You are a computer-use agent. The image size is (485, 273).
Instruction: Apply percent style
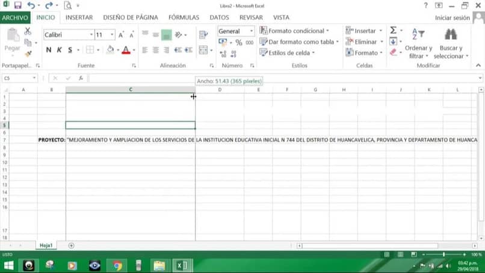tap(239, 42)
